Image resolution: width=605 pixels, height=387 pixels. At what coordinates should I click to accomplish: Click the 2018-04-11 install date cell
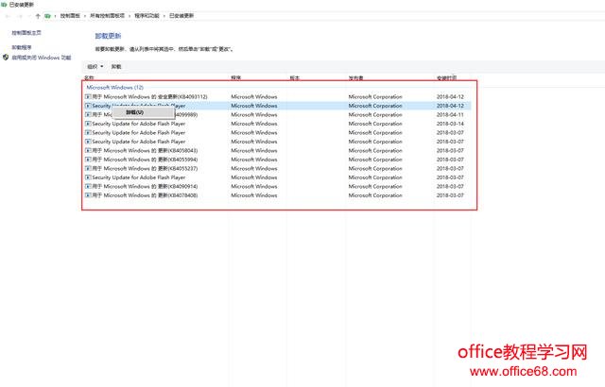(450, 115)
